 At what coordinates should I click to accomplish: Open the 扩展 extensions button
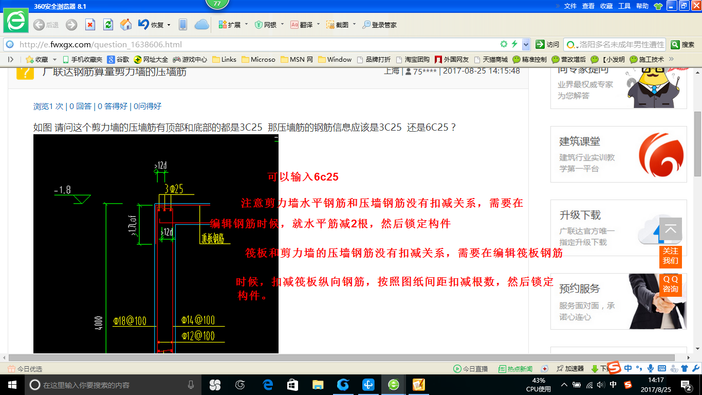[230, 25]
